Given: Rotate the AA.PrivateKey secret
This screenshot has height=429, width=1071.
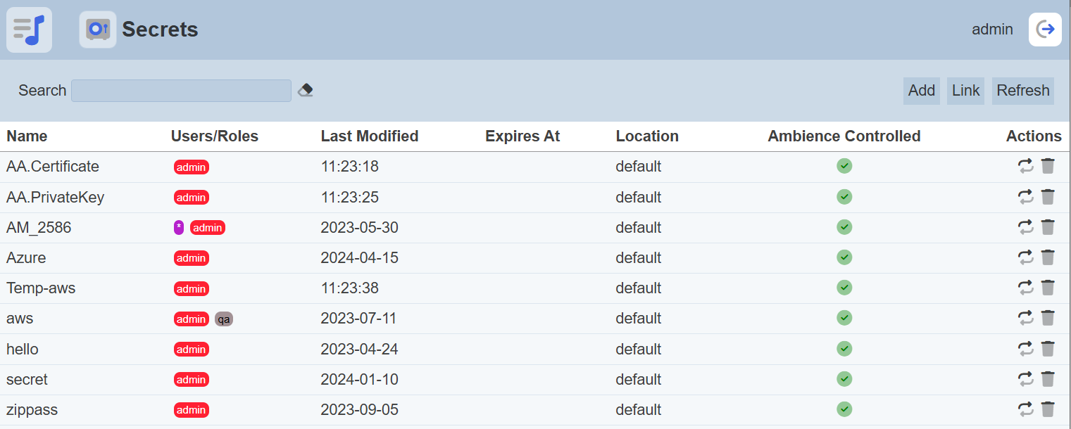Looking at the screenshot, I should [1026, 197].
